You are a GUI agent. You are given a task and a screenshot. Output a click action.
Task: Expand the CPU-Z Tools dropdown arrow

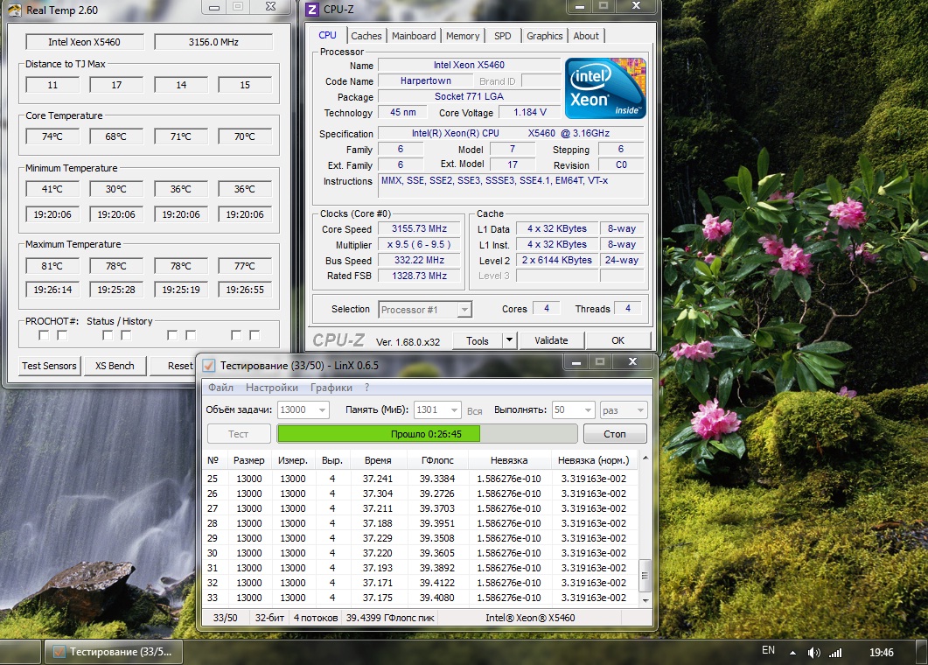(x=509, y=340)
